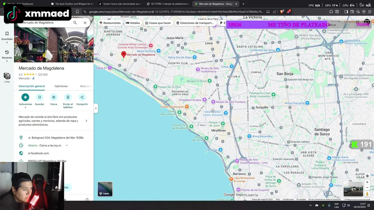Viewport: 374px width, 210px height.
Task: Open the Lima recent place shortcut
Action: [x=7, y=78]
